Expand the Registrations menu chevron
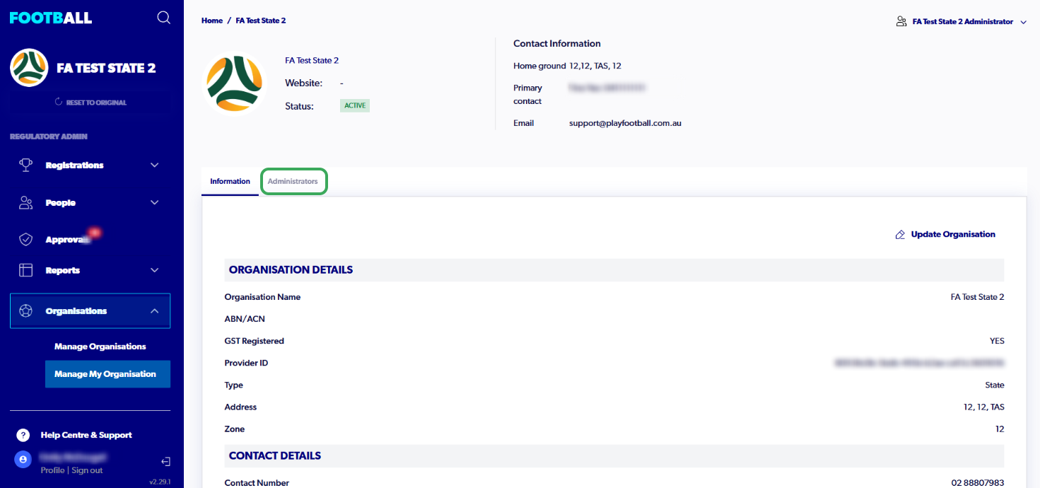 (x=155, y=165)
